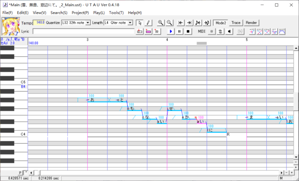This screenshot has height=181, width=299.
Task: Click the insert rest R icon
Action: (157, 31)
